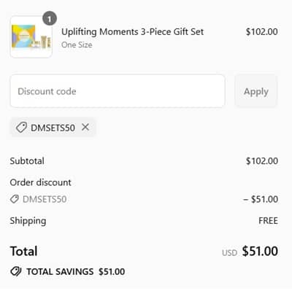Click the One Size variant text
The width and height of the screenshot is (292, 291).
pos(77,45)
